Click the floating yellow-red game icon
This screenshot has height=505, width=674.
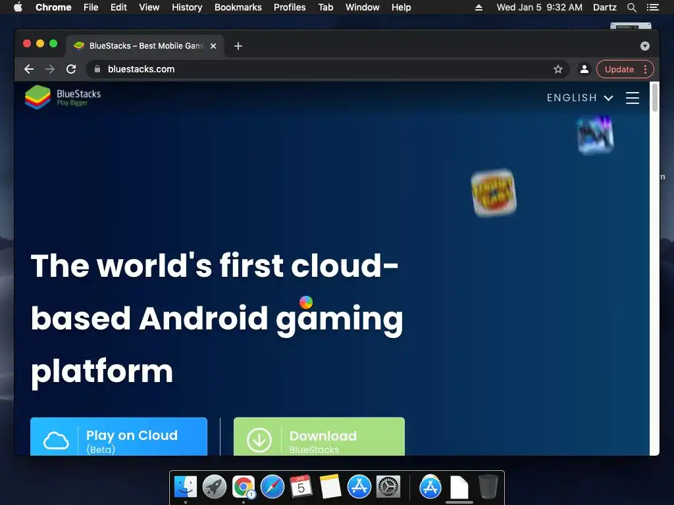[x=494, y=193]
